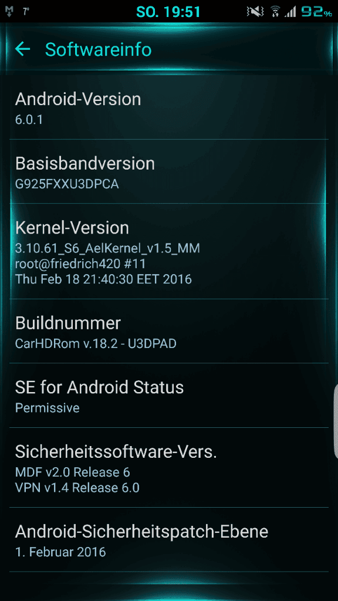Tap the notification icon at top left
This screenshot has width=338, height=601.
(9, 12)
